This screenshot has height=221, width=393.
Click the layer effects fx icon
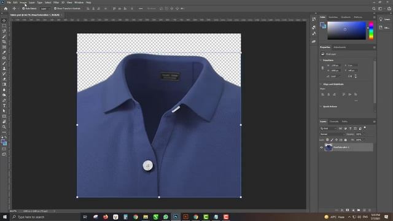pyautogui.click(x=342, y=210)
